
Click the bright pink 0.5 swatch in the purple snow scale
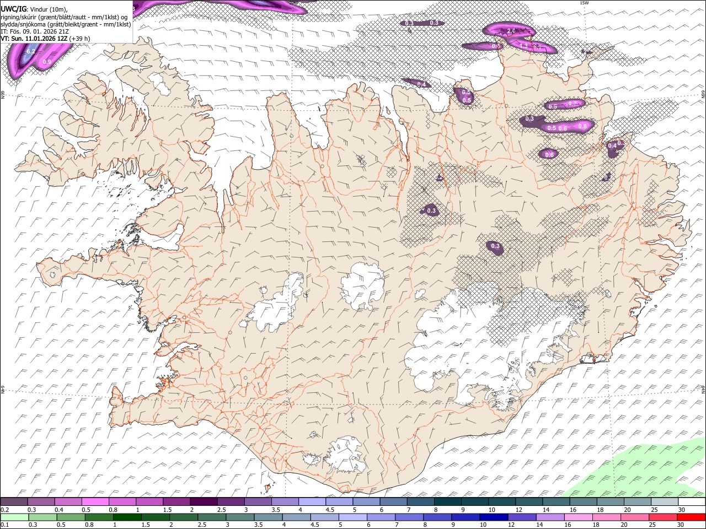pyautogui.click(x=95, y=501)
